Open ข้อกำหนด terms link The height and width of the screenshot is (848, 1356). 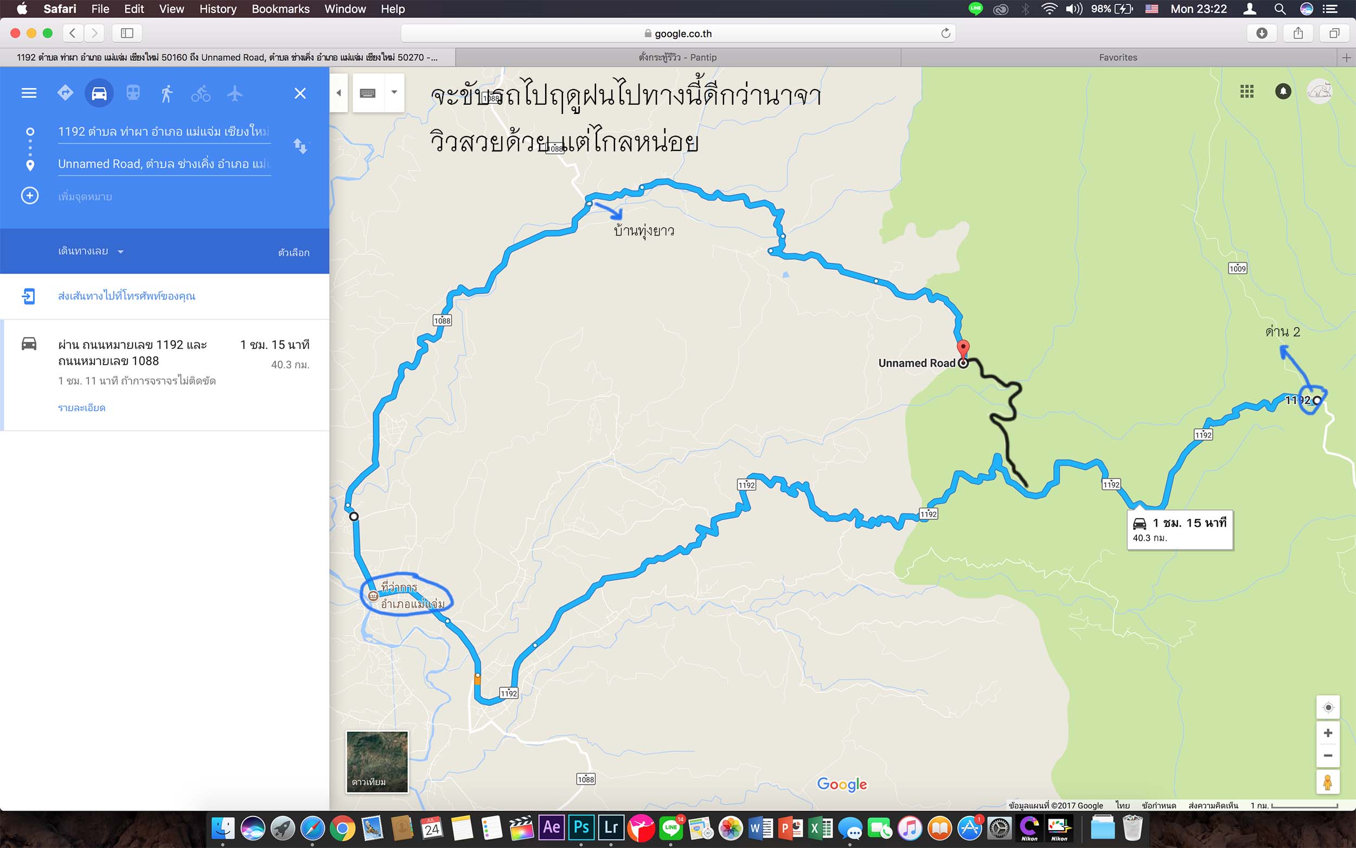(x=1159, y=805)
